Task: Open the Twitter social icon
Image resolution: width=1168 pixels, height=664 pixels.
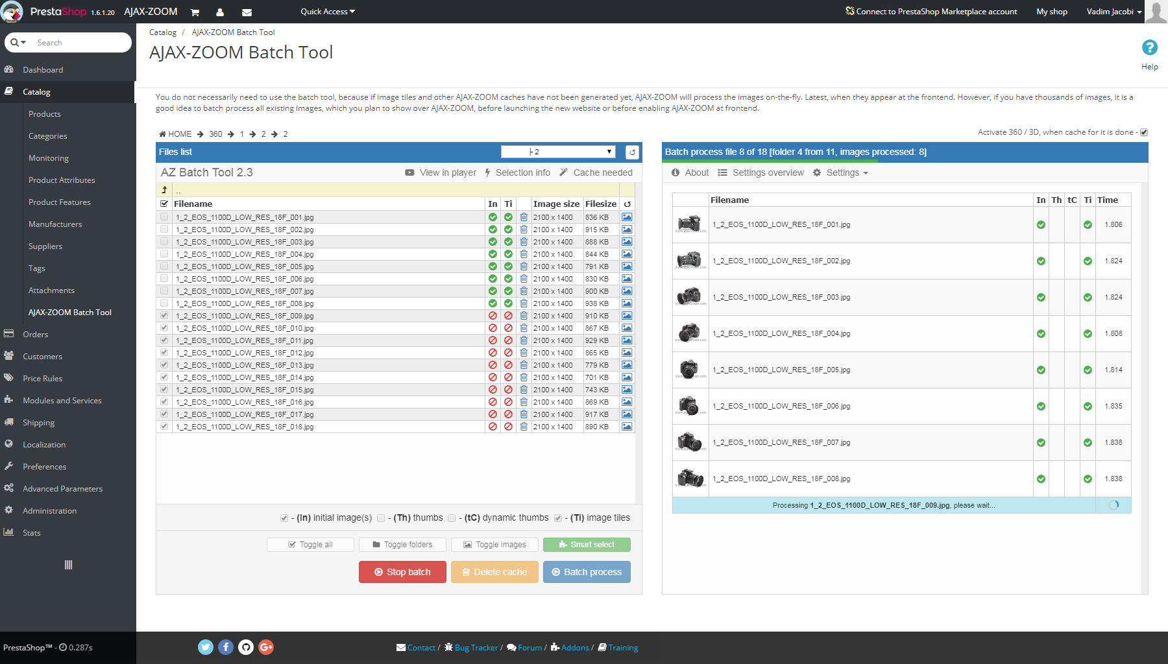Action: coord(206,647)
